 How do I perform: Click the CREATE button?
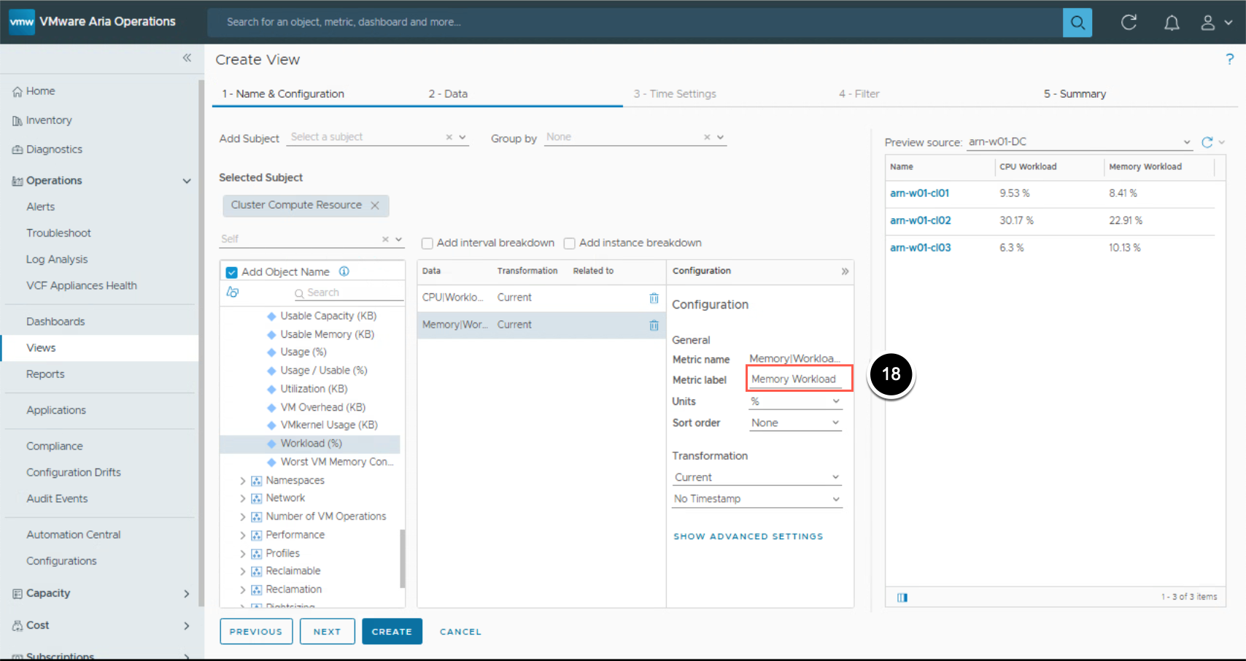392,632
